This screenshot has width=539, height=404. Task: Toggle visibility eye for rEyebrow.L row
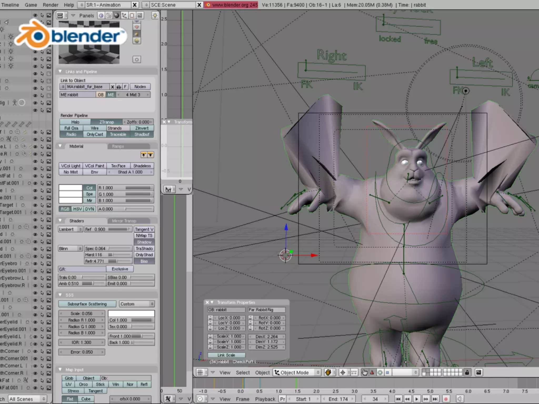tap(35, 278)
